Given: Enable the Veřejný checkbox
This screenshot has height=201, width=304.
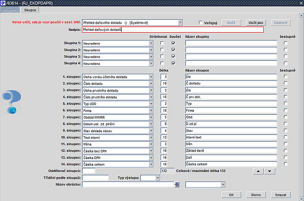Looking at the screenshot, I should tap(201, 22).
